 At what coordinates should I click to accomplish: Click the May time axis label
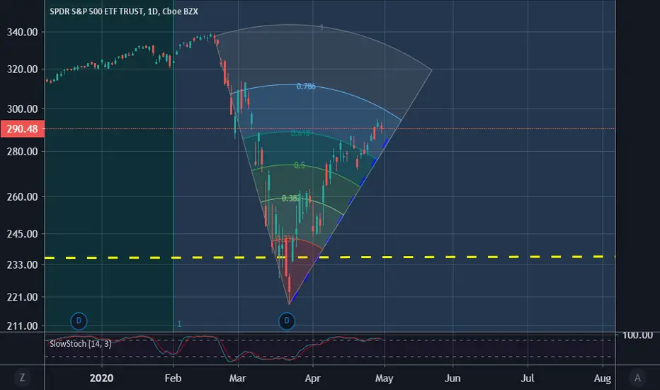click(x=384, y=378)
